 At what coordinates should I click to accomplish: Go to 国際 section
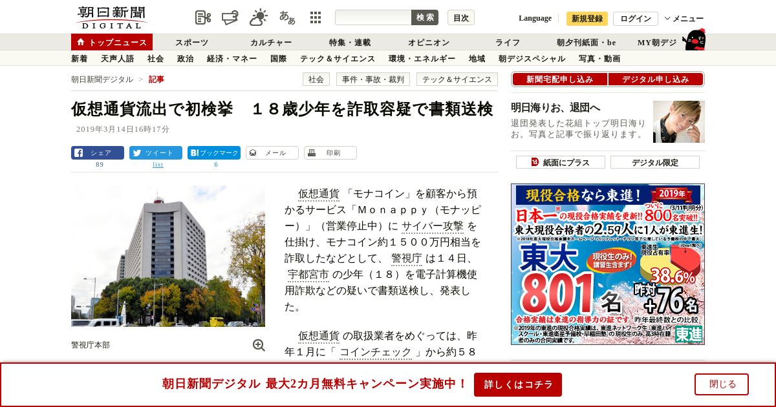(279, 59)
